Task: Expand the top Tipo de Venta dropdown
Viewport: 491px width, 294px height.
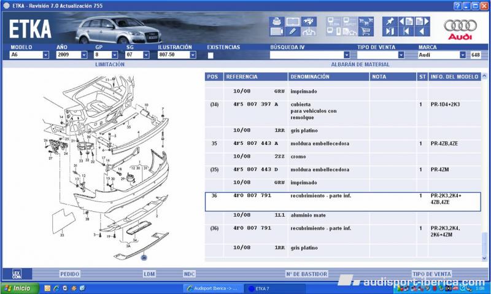Action: pos(401,55)
